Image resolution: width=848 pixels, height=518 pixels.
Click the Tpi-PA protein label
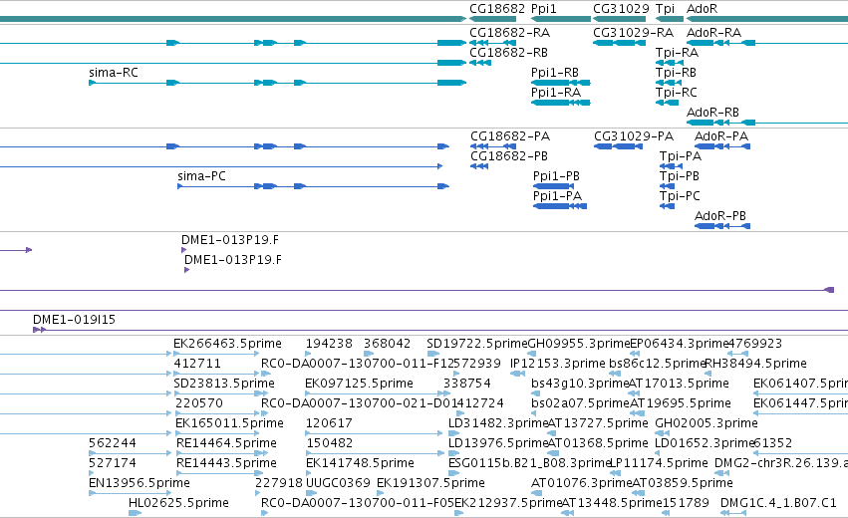(x=681, y=156)
